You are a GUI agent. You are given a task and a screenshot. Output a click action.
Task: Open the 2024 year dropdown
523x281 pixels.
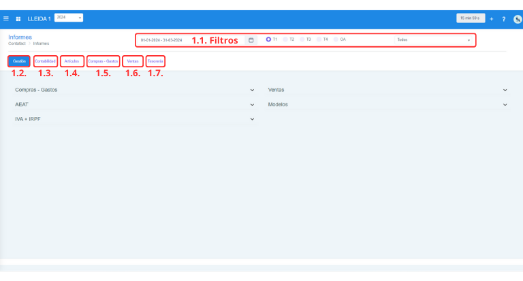[68, 18]
